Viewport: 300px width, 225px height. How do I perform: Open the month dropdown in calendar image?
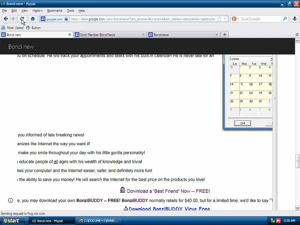tap(271, 59)
